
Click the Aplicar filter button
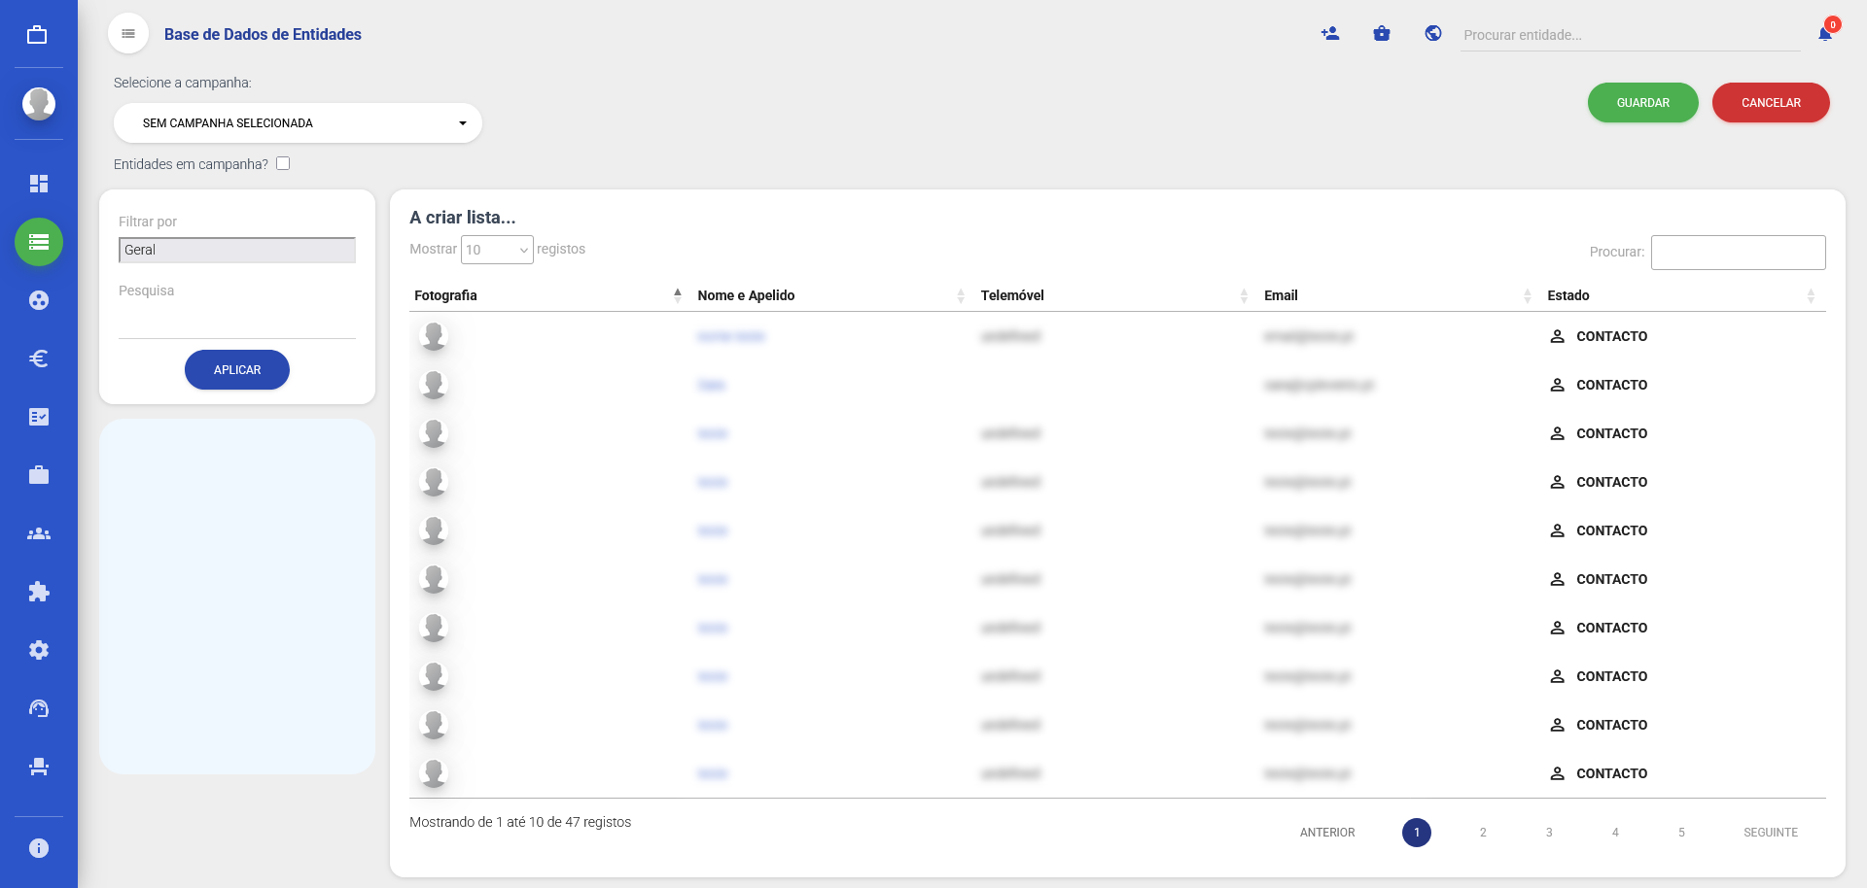tap(237, 370)
